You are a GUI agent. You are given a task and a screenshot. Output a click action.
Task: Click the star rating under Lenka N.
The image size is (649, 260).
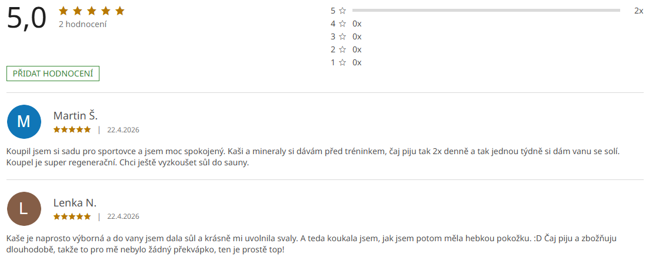pos(72,216)
